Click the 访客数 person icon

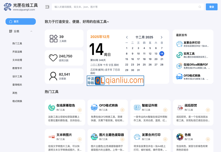click(x=53, y=76)
